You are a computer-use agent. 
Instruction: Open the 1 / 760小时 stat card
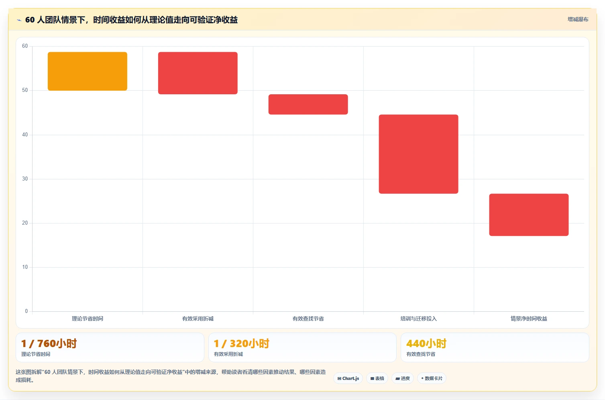(x=110, y=347)
